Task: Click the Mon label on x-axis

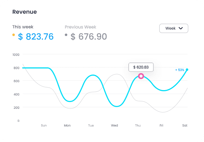Action: pos(67,125)
